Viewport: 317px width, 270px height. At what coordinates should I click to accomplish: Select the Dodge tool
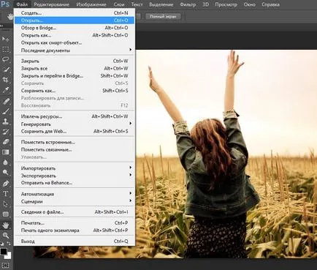pyautogui.click(x=5, y=173)
